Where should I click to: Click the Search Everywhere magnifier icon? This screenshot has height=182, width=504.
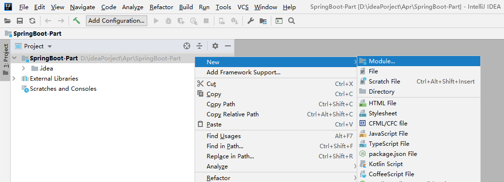pyautogui.click(x=292, y=21)
